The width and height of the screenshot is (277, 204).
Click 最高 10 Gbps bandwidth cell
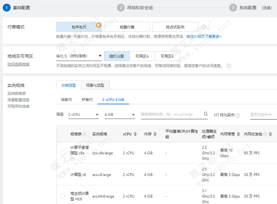click(226, 153)
